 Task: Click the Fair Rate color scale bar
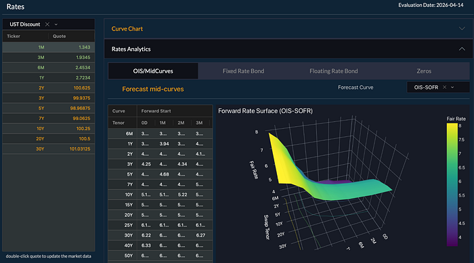tap(452, 184)
